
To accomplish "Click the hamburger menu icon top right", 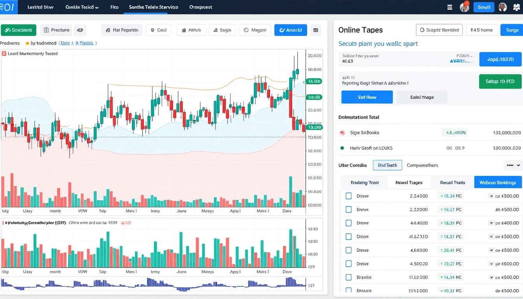I will (x=449, y=7).
